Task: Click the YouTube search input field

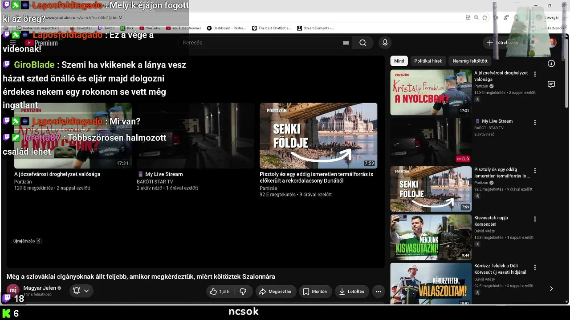Action: click(x=261, y=43)
